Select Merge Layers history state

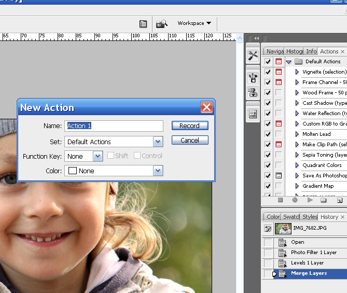coord(309,273)
